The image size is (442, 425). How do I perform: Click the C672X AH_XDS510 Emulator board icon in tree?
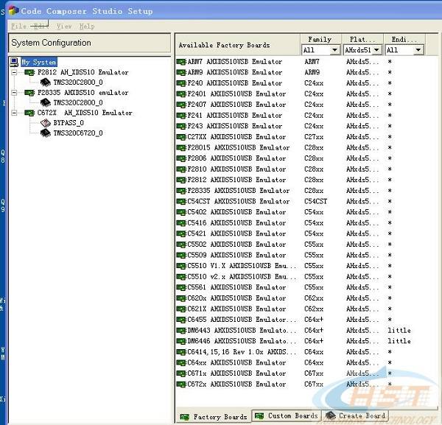[29, 113]
